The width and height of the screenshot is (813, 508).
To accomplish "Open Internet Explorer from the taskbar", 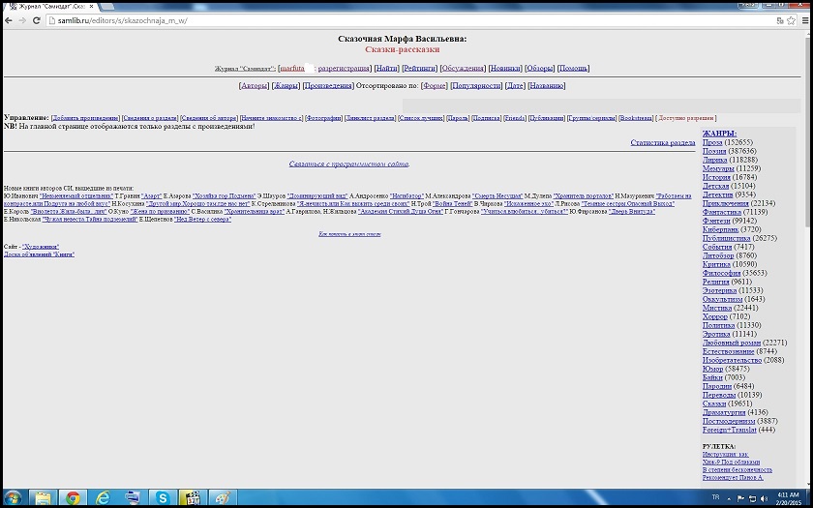I will (103, 497).
